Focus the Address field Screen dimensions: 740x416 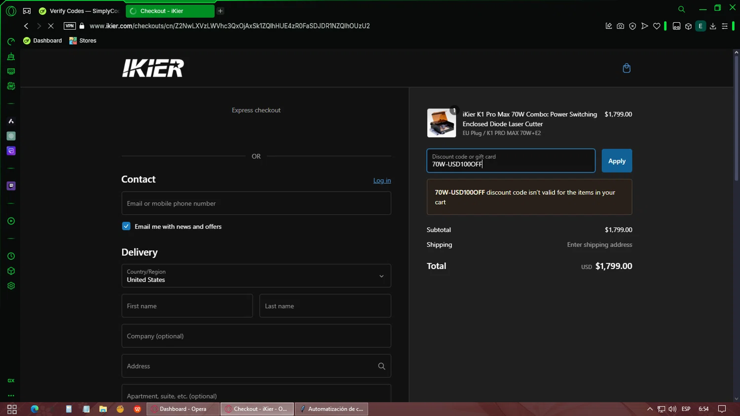[256, 366]
